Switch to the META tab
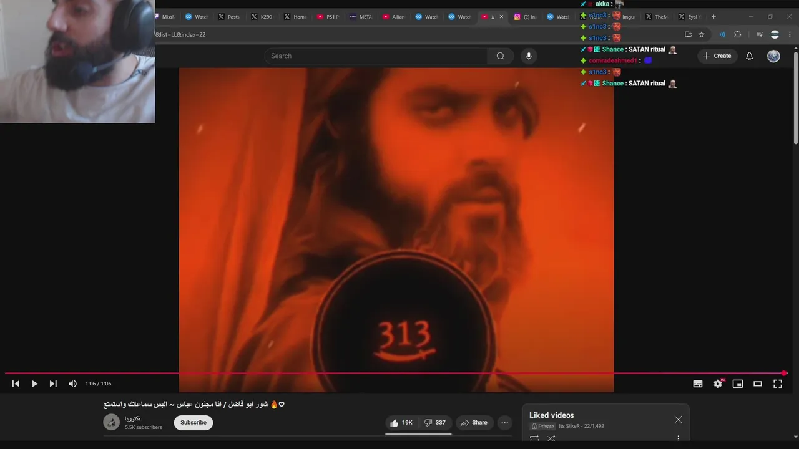799x449 pixels. coord(361,17)
